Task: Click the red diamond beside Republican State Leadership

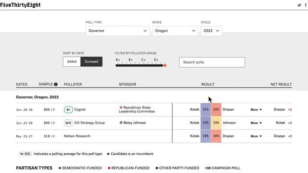Action: (121, 108)
